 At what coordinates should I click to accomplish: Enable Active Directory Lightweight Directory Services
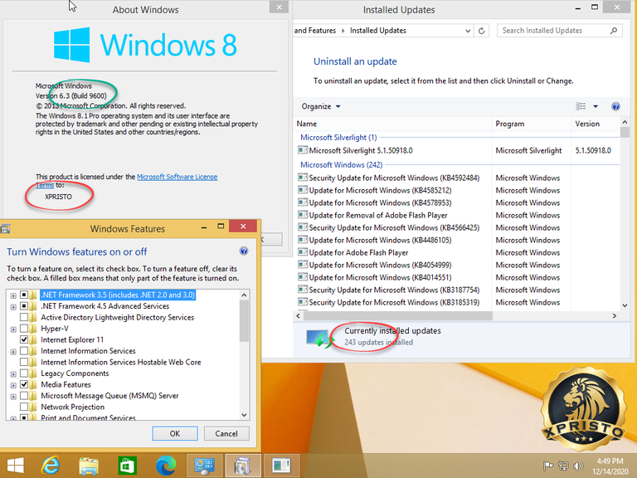(x=24, y=317)
